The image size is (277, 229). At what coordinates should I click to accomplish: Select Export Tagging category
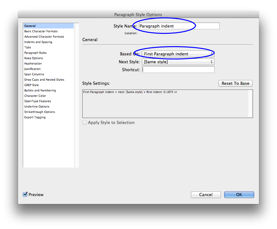[35, 117]
